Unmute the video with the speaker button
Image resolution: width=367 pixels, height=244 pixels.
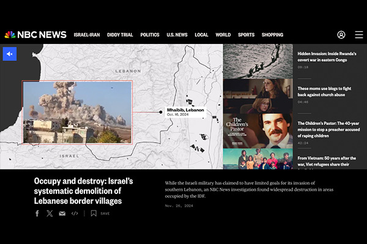pyautogui.click(x=10, y=54)
